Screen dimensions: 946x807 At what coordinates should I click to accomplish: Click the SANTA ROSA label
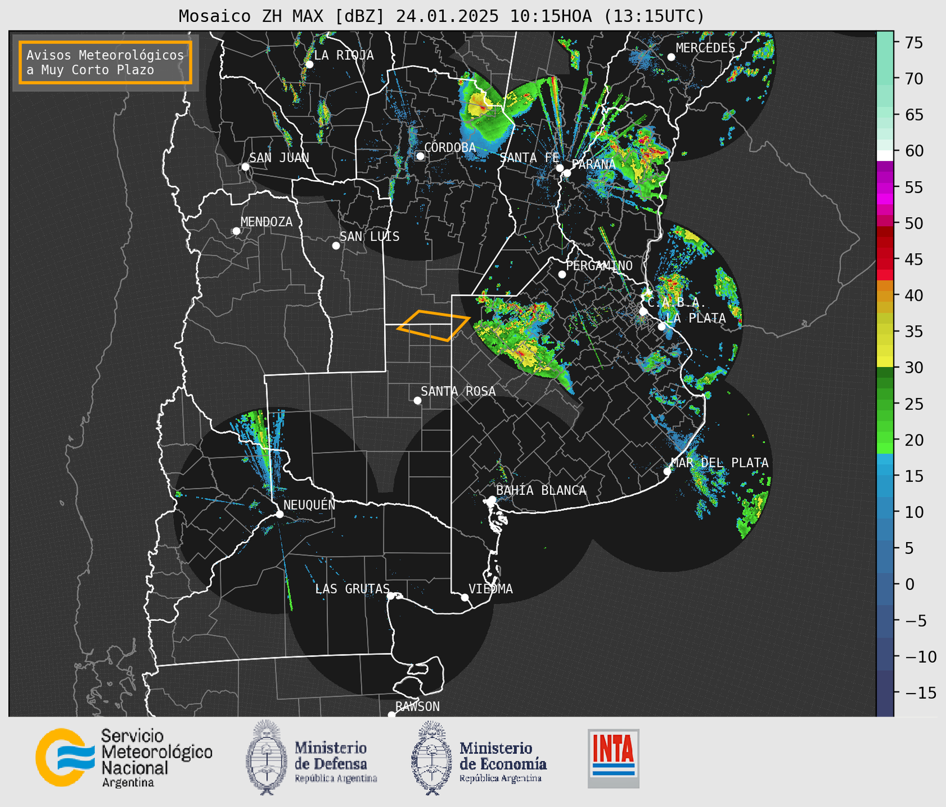(458, 391)
